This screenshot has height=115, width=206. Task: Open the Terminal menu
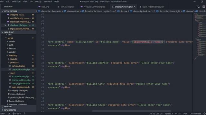coord(48,2)
